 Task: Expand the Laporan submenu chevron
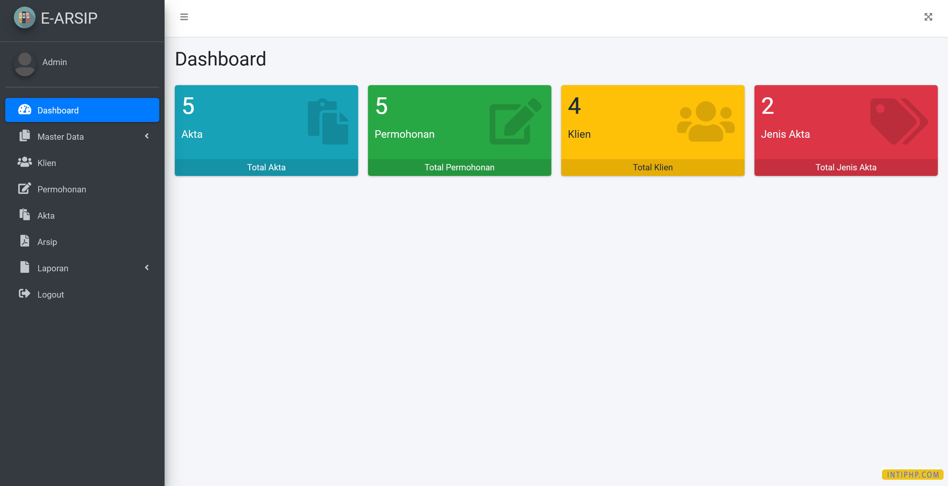147,268
